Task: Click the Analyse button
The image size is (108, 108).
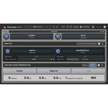Action: pos(20,71)
